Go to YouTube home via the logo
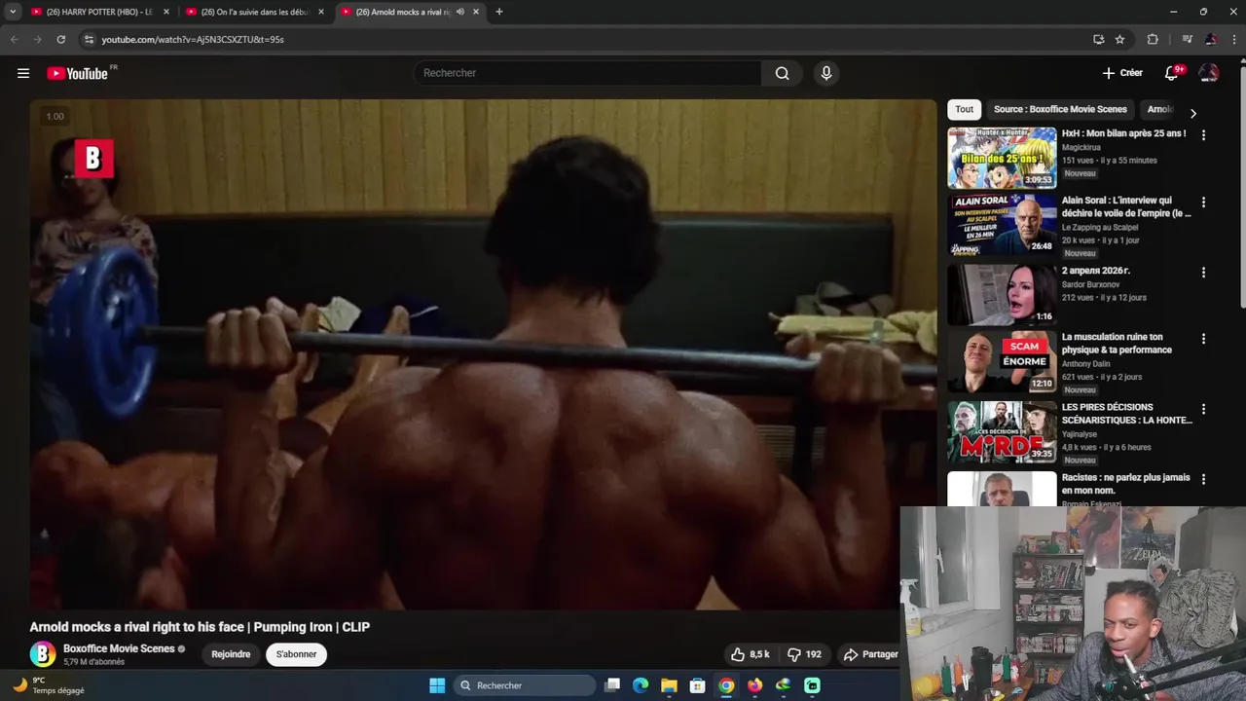The width and height of the screenshot is (1246, 701). point(77,73)
